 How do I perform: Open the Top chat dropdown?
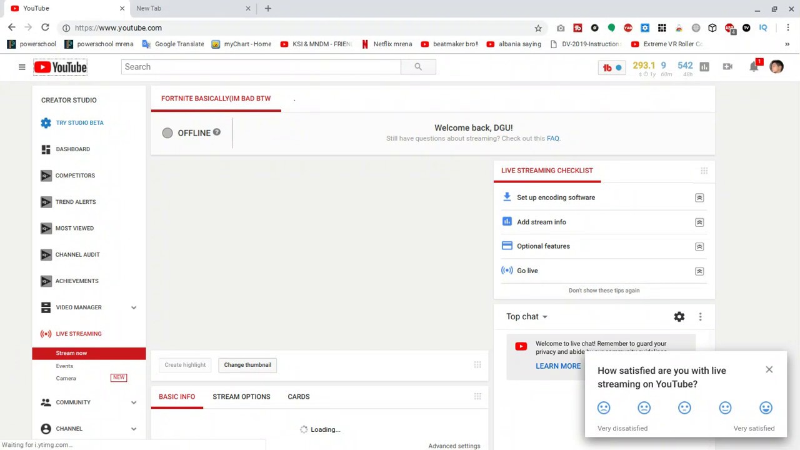pyautogui.click(x=527, y=317)
